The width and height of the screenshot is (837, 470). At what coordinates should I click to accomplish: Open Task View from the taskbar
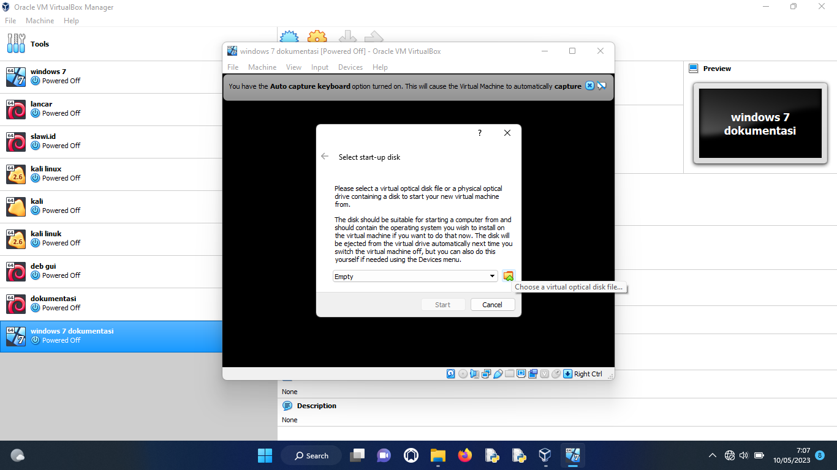(357, 455)
